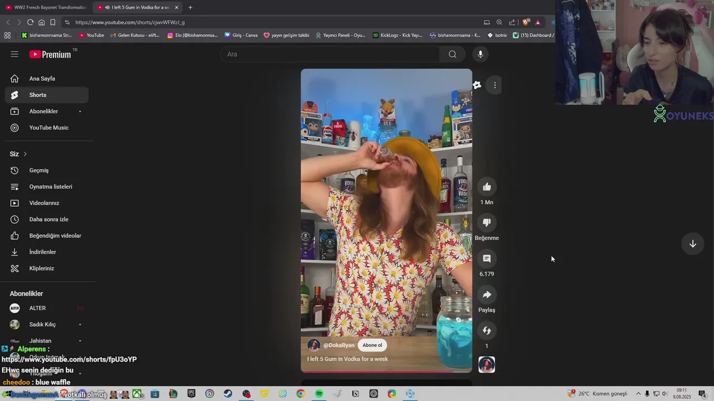Go to next Short with down arrow
Screen dimensions: 714x401
pyautogui.click(x=693, y=244)
